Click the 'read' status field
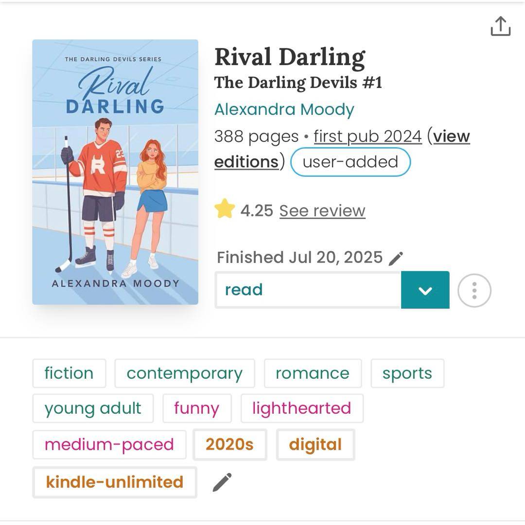 [x=308, y=290]
